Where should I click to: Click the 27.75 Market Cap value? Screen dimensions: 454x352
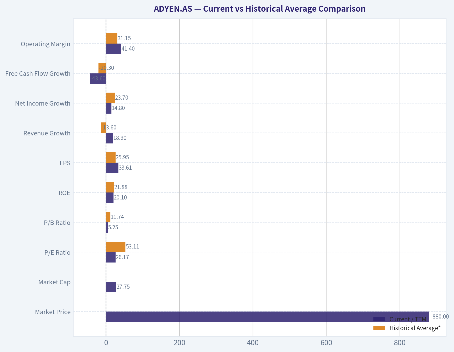[123, 287]
